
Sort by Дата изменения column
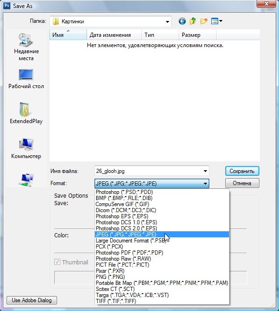point(114,35)
